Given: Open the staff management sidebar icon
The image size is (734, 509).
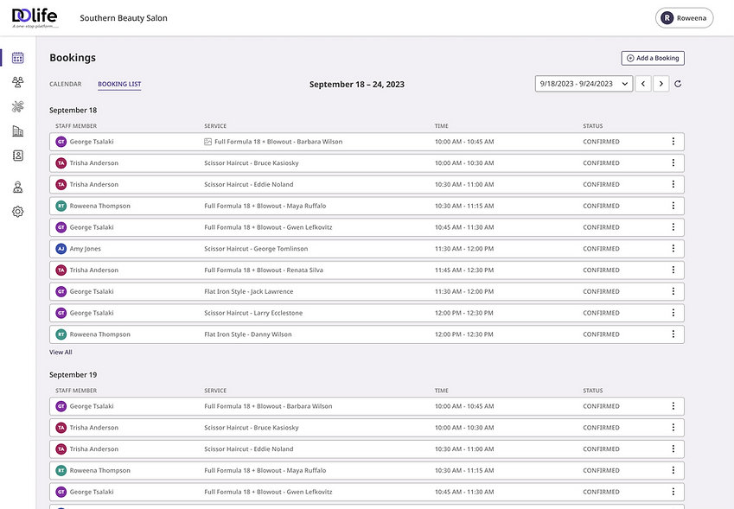Looking at the screenshot, I should pos(17,82).
